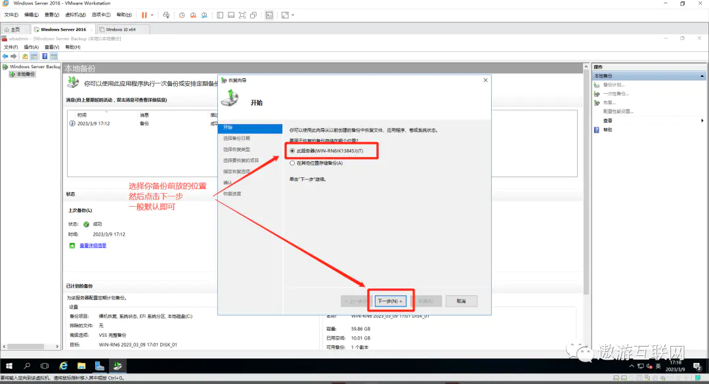Open VMware 编辑(E) menu

click(32, 15)
